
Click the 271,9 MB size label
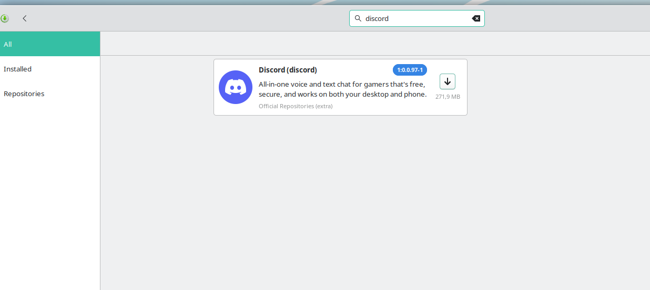click(x=448, y=97)
